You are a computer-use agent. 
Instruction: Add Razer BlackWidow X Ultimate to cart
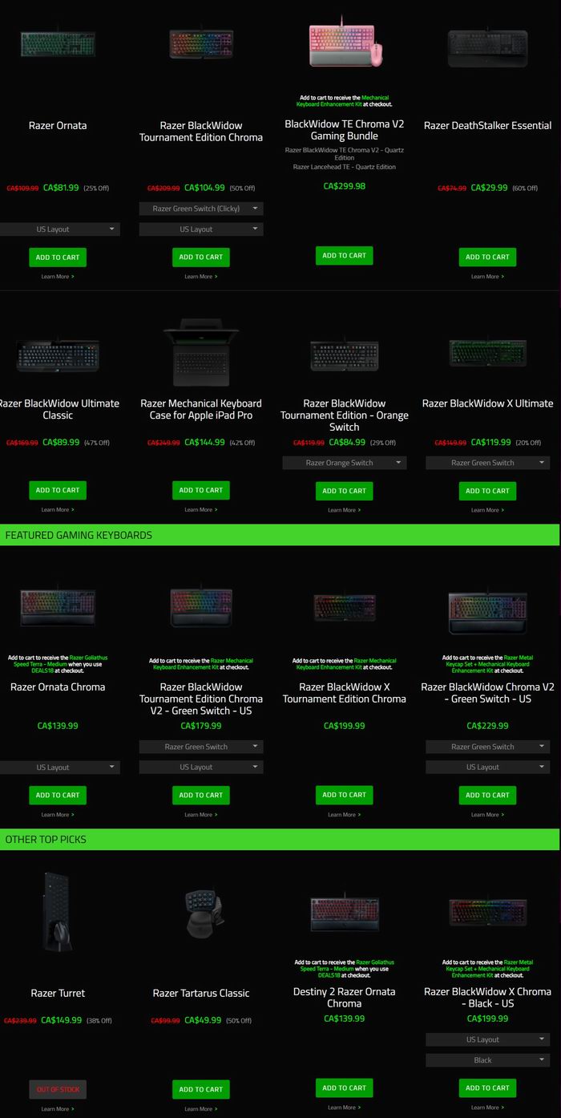[487, 491]
